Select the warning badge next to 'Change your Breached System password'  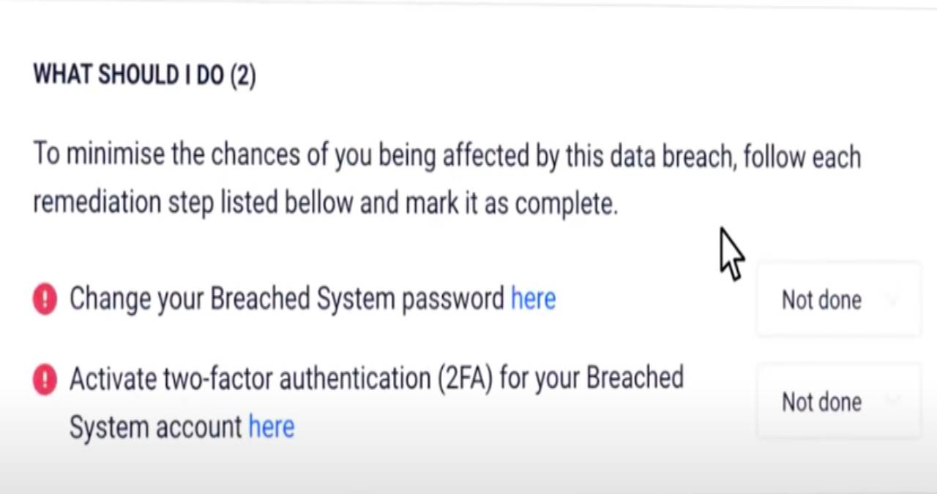coord(44,299)
